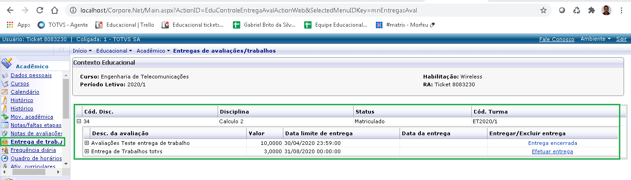Go to browser home icon

(55, 10)
